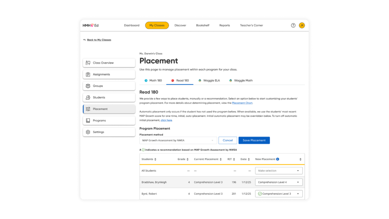This screenshot has height=219, width=389.
Task: Open Students in sidebar
Action: tap(109, 98)
